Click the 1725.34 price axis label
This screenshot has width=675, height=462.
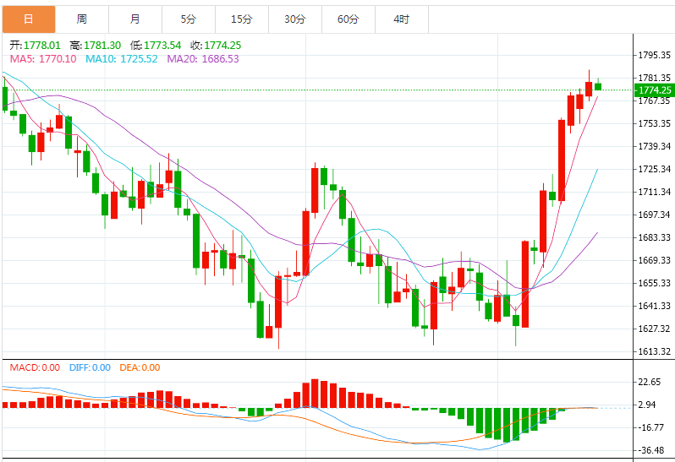click(x=655, y=169)
